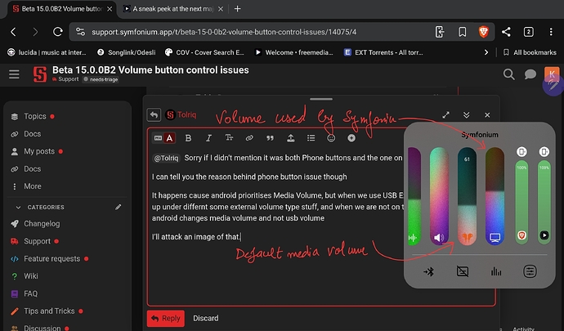
Task: Expand the composer to fullscreen
Action: (446, 115)
